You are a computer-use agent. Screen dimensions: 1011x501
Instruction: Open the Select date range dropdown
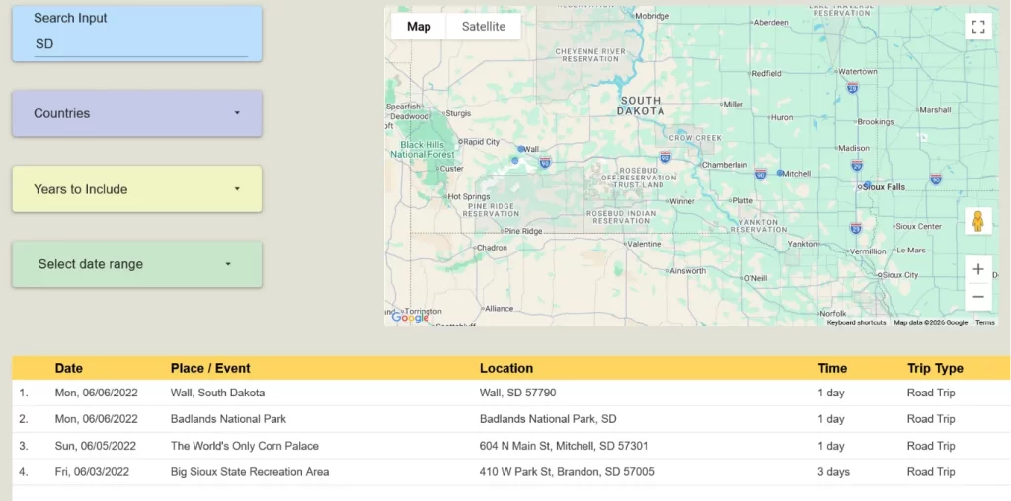point(136,264)
